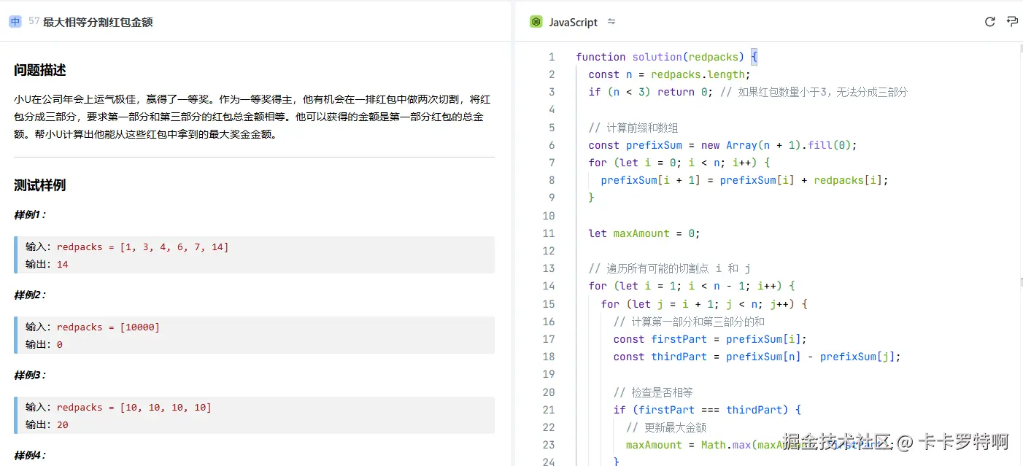Screen dimensions: 1023x466
Task: Click the firstPart === thirdPart condition line
Action: pyautogui.click(x=706, y=410)
